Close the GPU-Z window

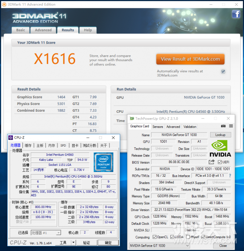(x=228, y=119)
